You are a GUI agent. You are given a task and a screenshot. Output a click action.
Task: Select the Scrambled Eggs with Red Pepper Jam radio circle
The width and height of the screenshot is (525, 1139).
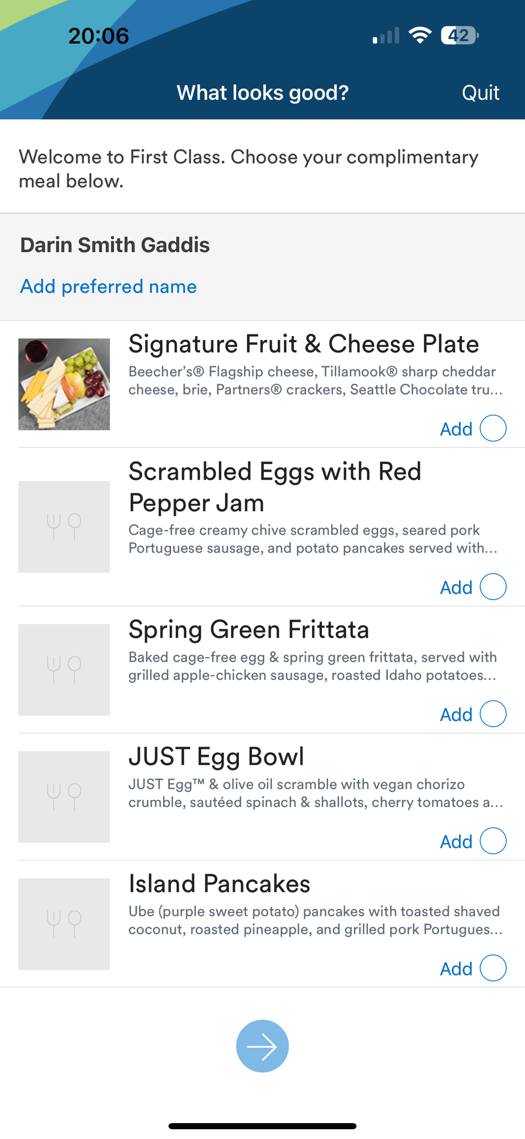click(x=493, y=587)
